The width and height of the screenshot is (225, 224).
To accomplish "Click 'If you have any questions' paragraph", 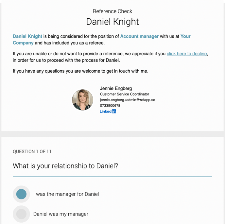I will click(x=80, y=71).
